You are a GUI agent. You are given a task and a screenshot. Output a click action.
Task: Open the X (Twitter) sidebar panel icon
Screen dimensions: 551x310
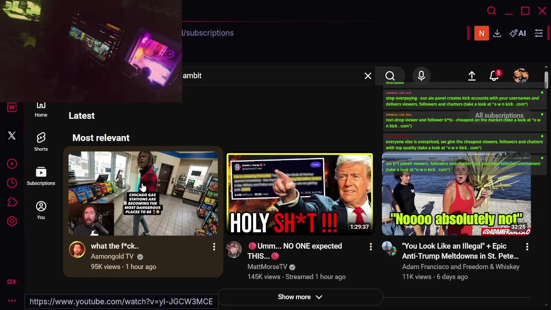pyautogui.click(x=12, y=136)
